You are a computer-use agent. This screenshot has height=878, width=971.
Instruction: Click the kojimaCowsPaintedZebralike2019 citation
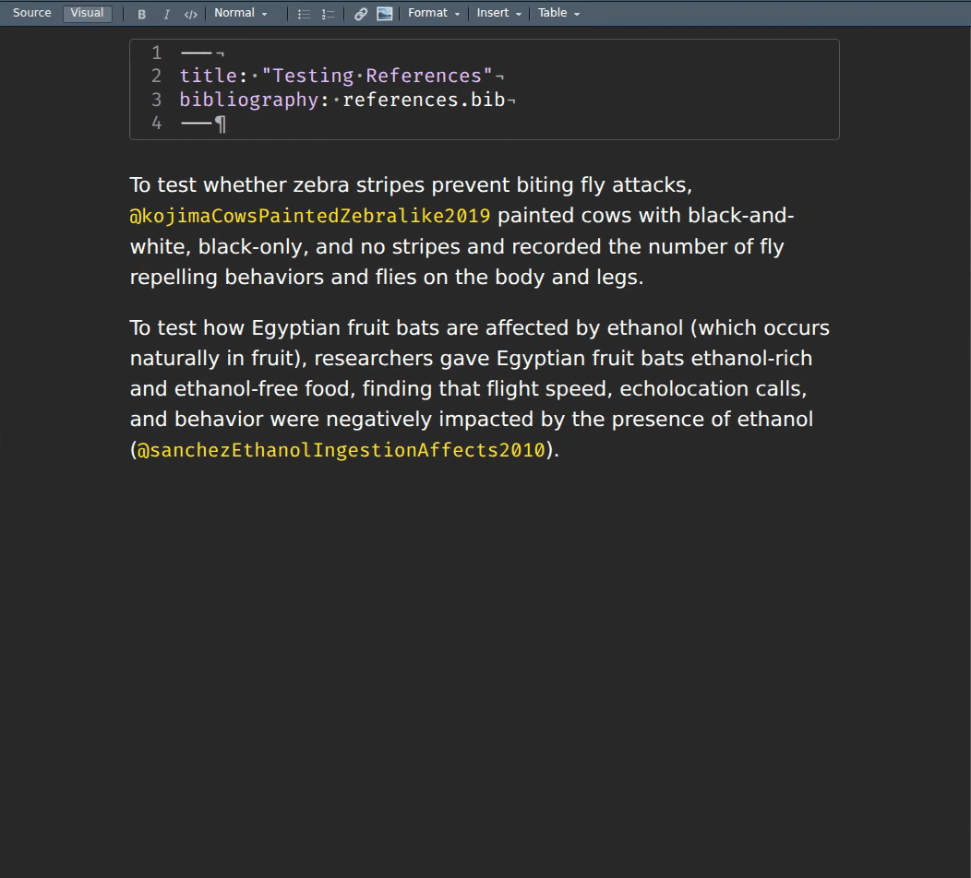[309, 215]
